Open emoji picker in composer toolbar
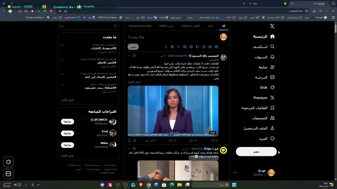 pos(191,47)
